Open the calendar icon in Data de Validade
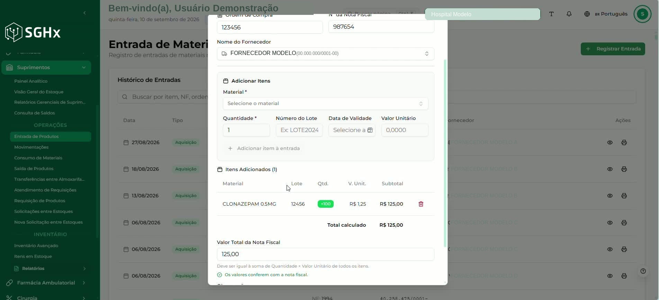This screenshot has height=300, width=659. 370,130
